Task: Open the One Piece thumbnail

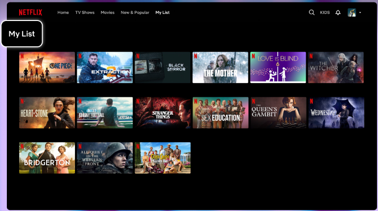Action: click(x=47, y=67)
